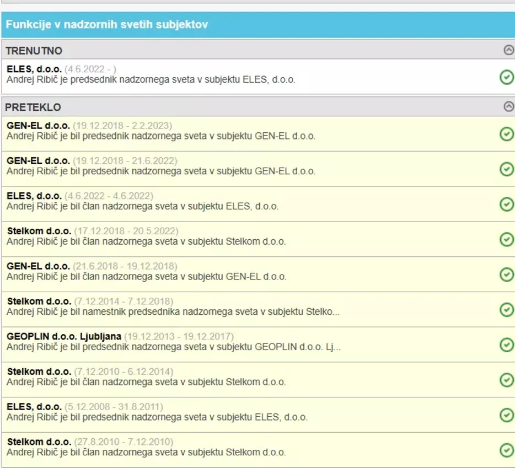This screenshot has width=515, height=468.
Task: Collapse the PRETEKLO section using its arrow
Action: tap(508, 107)
